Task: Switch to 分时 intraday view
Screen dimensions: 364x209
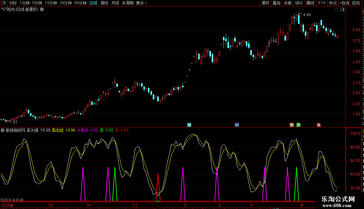Action: point(13,3)
